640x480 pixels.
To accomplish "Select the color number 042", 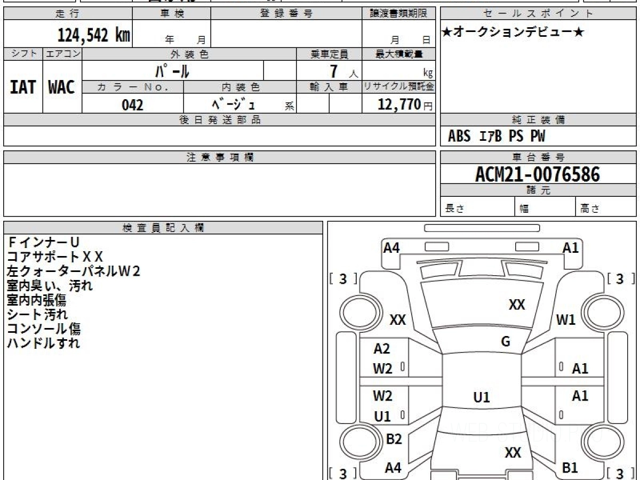I will 133,105.
